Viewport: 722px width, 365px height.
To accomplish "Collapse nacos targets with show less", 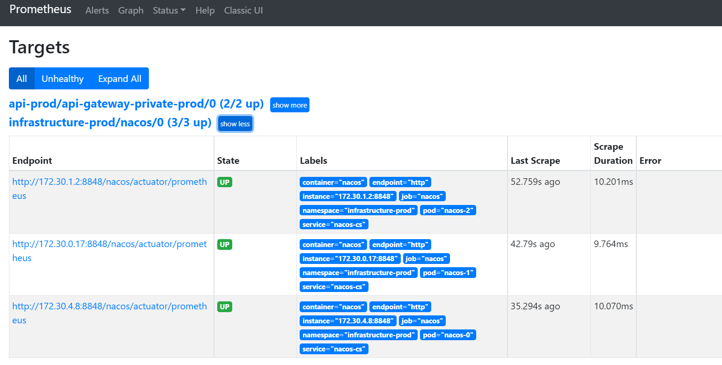I will point(235,124).
